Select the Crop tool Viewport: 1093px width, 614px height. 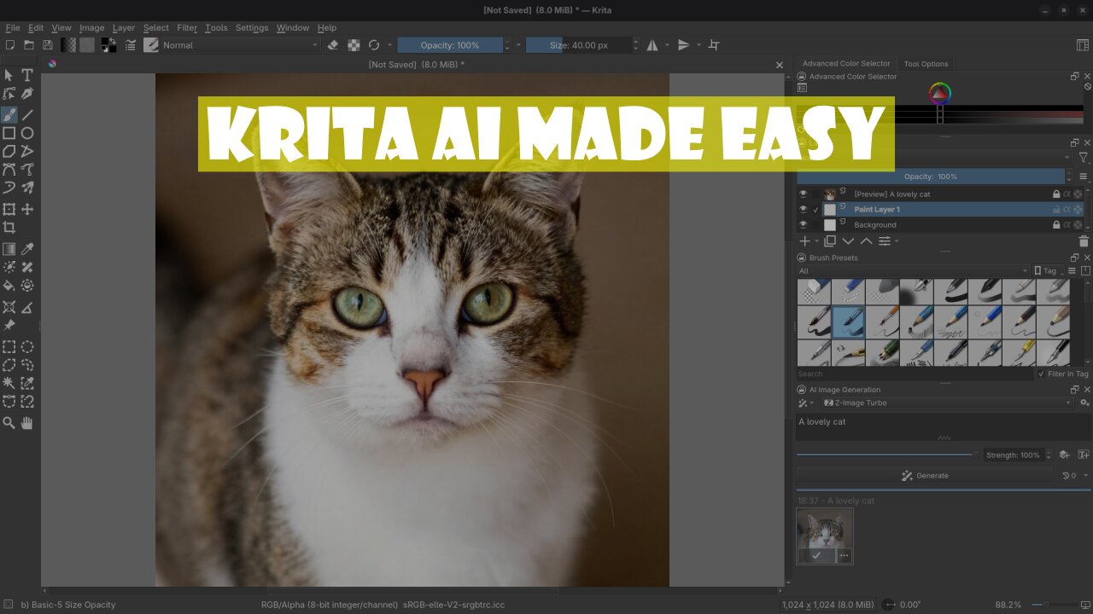pyautogui.click(x=9, y=228)
